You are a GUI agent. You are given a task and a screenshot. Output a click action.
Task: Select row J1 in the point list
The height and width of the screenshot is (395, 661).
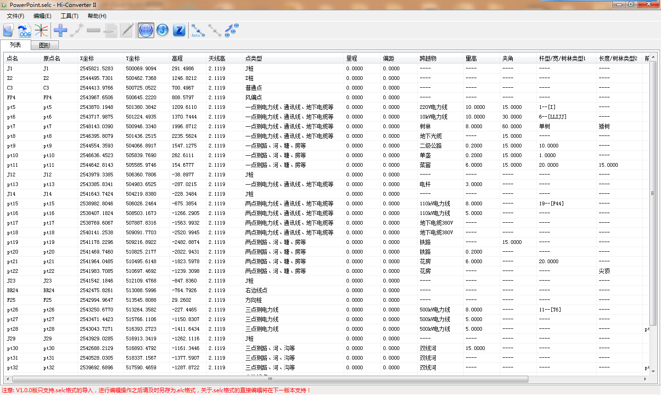point(327,68)
